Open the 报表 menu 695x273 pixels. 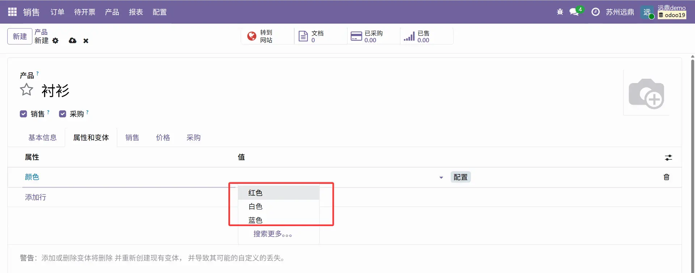point(136,12)
